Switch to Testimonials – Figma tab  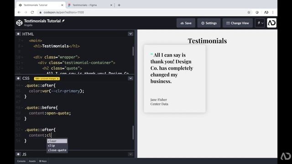pyautogui.click(x=85, y=5)
